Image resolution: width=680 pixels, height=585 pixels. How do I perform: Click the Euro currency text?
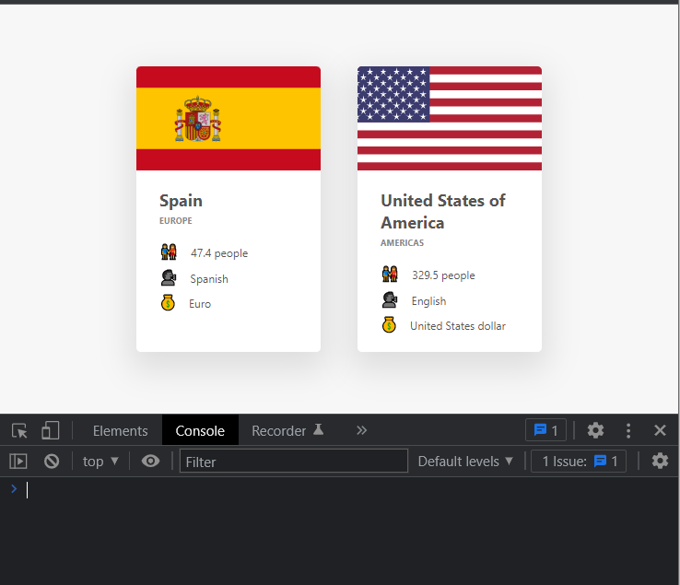200,304
